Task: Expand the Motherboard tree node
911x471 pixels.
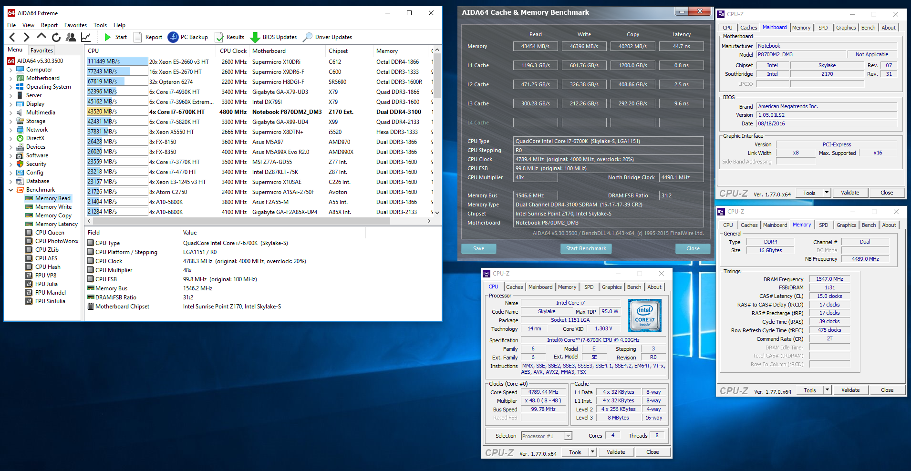Action: [x=11, y=78]
